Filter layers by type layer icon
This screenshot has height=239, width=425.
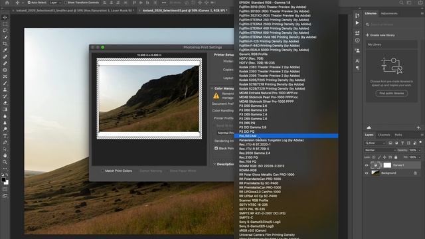(402, 143)
